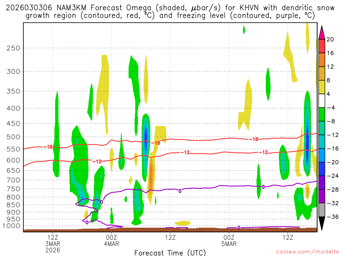The width and height of the screenshot is (342, 256).
Task: Select the 900 pressure level label
Action: (13, 212)
